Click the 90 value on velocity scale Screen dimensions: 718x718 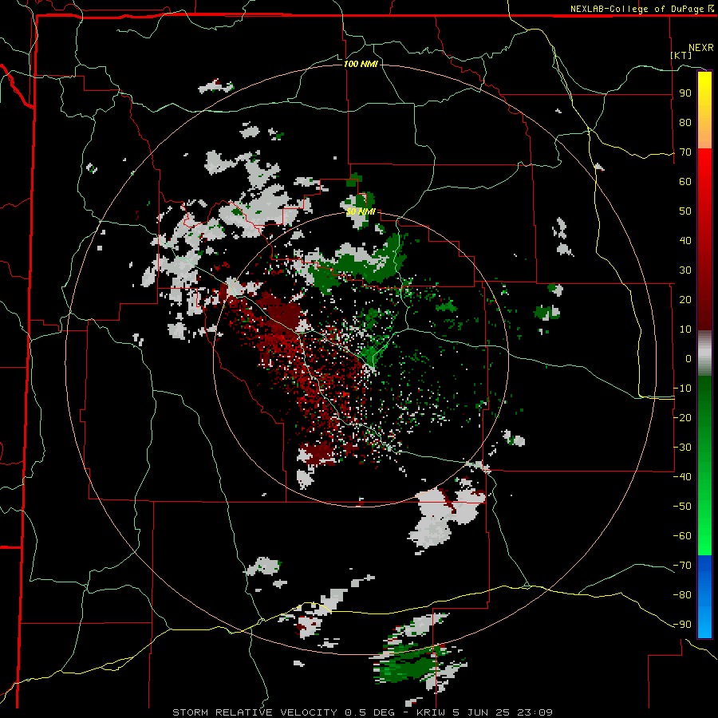click(x=685, y=93)
